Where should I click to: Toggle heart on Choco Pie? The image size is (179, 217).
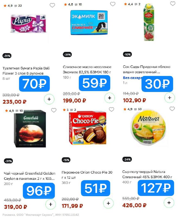click(112, 109)
